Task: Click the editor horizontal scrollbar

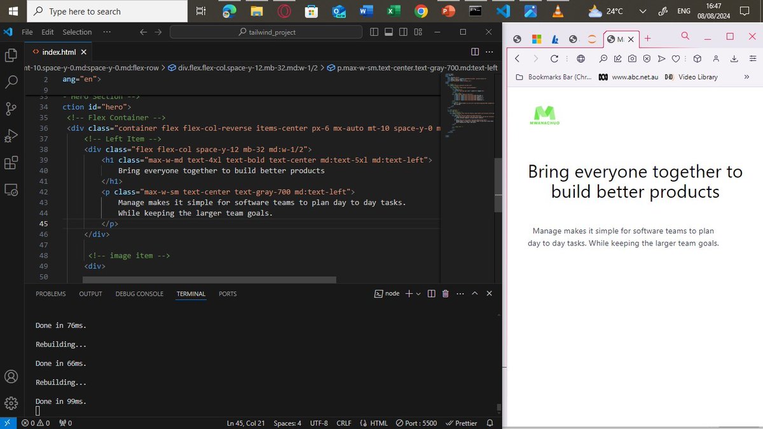Action: 209,280
